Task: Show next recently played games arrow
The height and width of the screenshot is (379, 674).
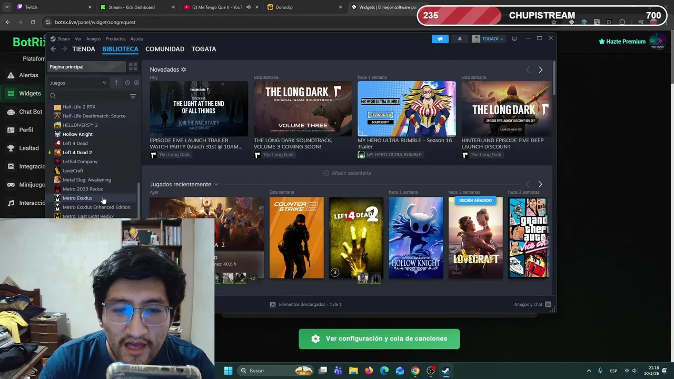Action: click(540, 184)
